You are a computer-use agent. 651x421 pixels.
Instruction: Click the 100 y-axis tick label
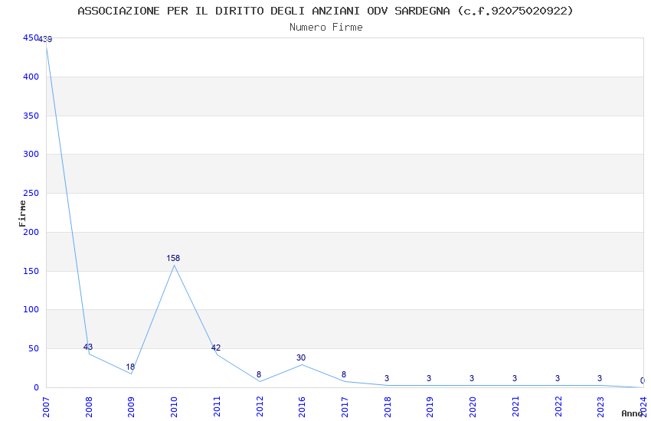[31, 309]
